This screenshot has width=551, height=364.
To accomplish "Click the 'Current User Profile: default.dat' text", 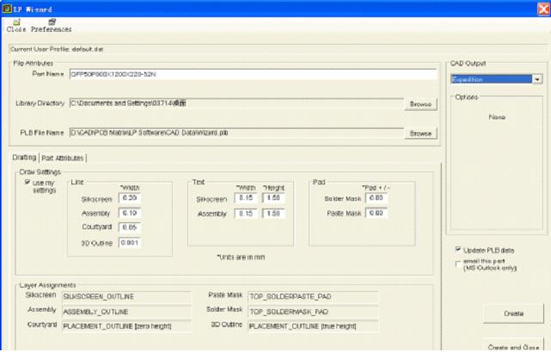I will pos(57,49).
